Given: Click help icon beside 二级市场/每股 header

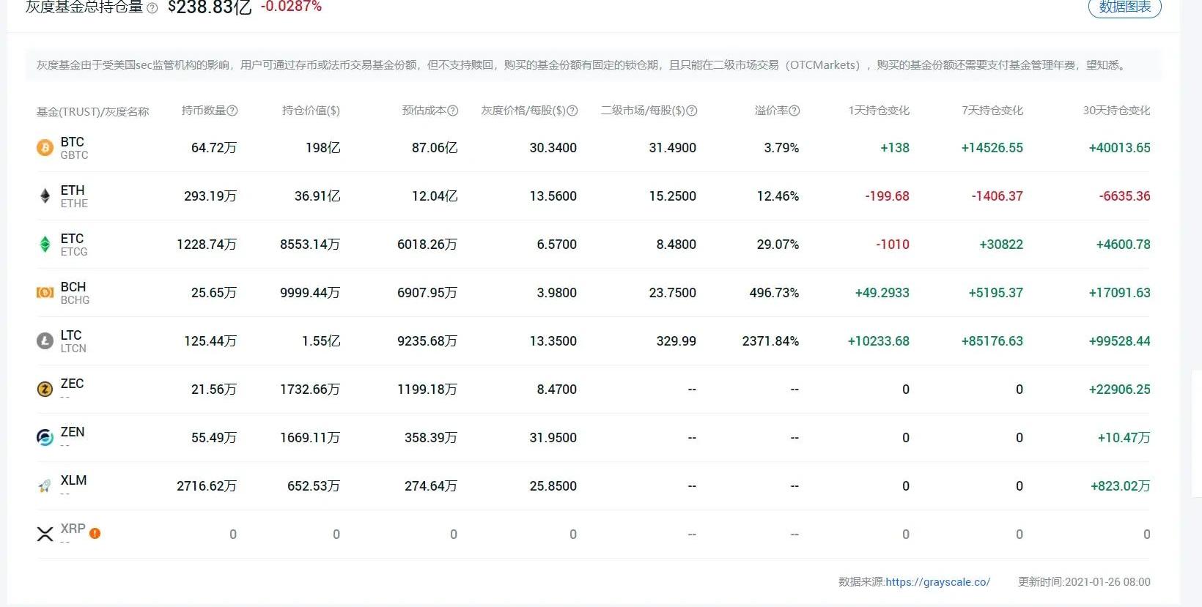Looking at the screenshot, I should point(692,111).
